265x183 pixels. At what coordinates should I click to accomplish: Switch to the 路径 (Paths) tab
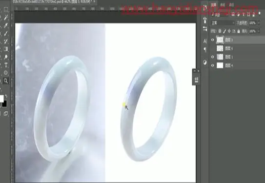(x=231, y=5)
